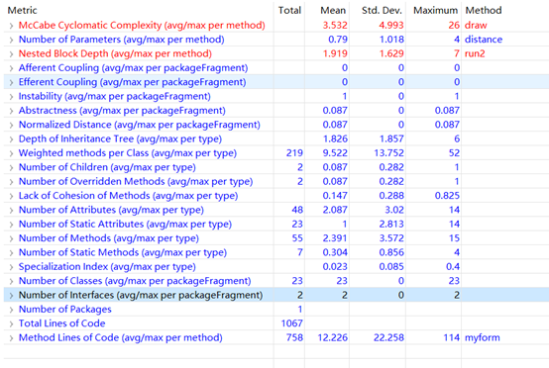Select Number of Children label
Viewport: 549px width, 368px height.
click(107, 167)
